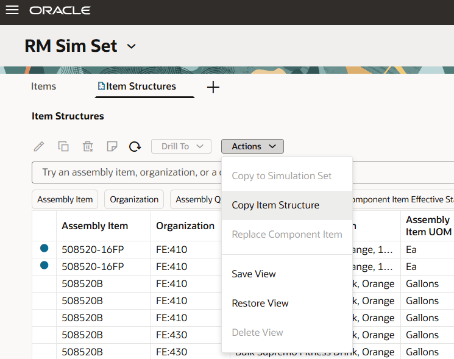Screen dimensions: 454x359
Task: Switch to the Items tab
Action: pyautogui.click(x=43, y=87)
